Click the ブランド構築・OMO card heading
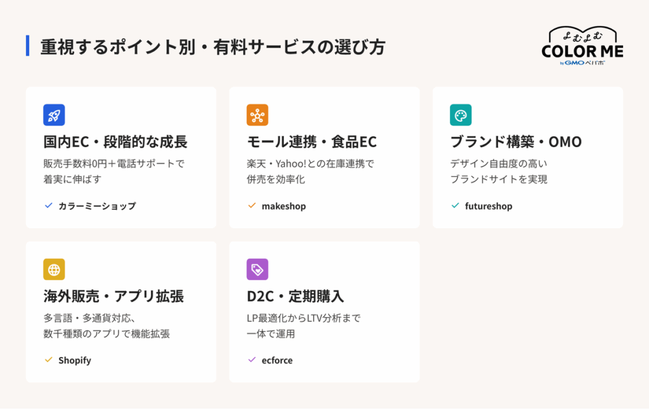Viewport: 649px width, 409px height. point(516,141)
